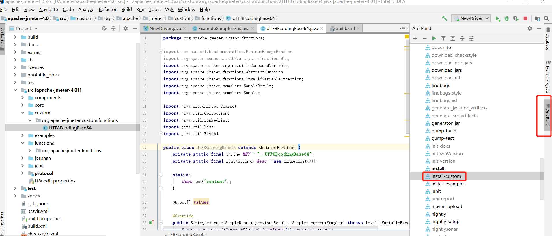Viewport: 552px width, 236px height.
Task: Fold the imports block at line 3
Action: pos(161,52)
